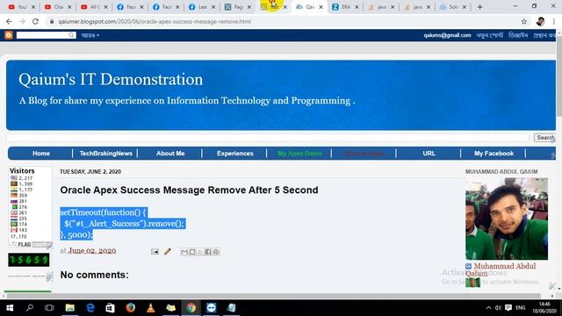Open the notifications action center icon
562x316 pixels.
pos(508,308)
